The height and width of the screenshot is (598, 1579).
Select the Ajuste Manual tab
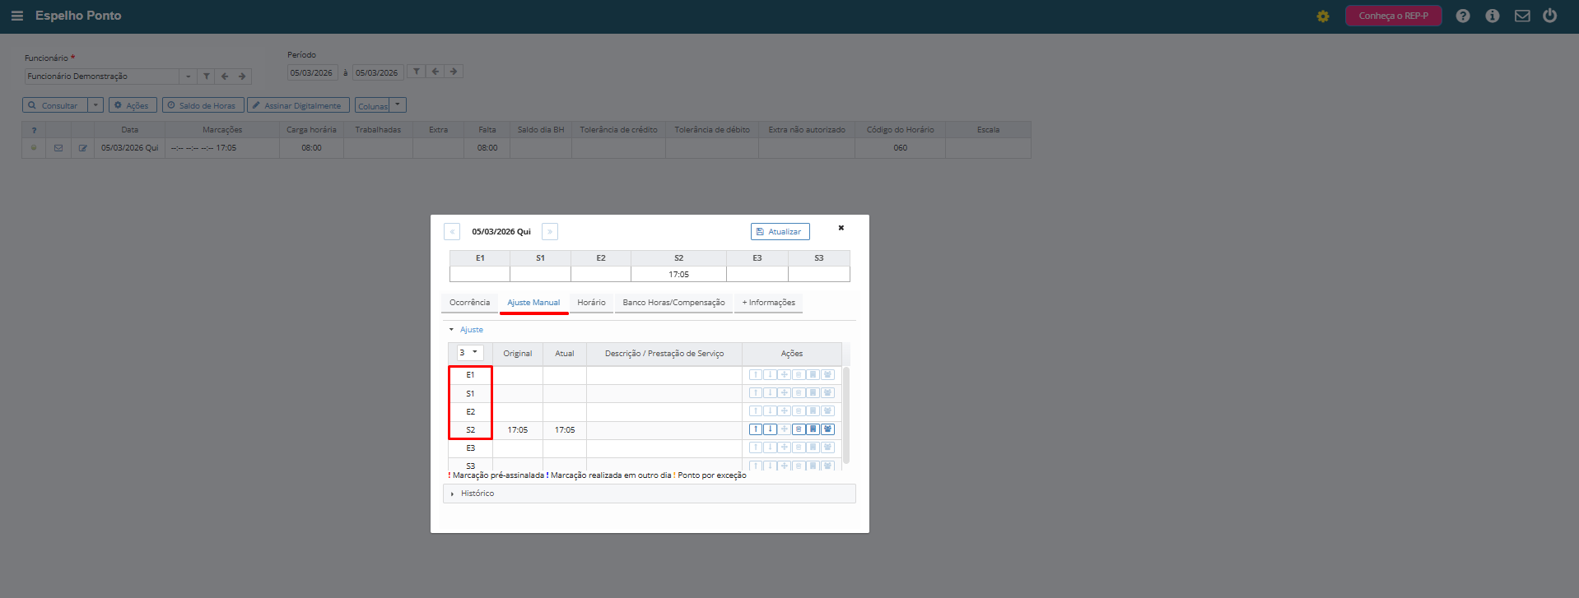click(533, 303)
